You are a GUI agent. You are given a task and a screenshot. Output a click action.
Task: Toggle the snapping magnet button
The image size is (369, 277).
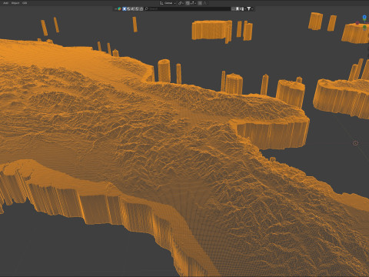pyautogui.click(x=188, y=3)
